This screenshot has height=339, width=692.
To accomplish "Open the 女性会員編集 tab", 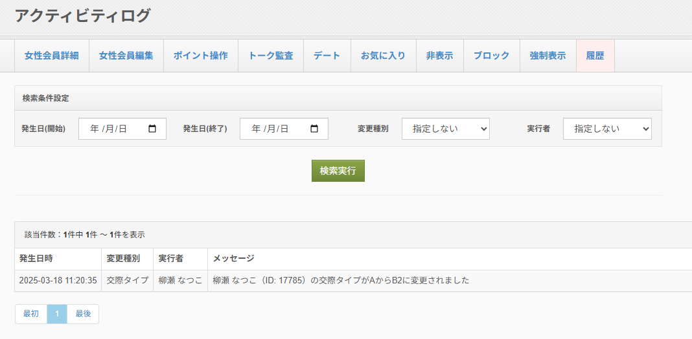I will [126, 56].
